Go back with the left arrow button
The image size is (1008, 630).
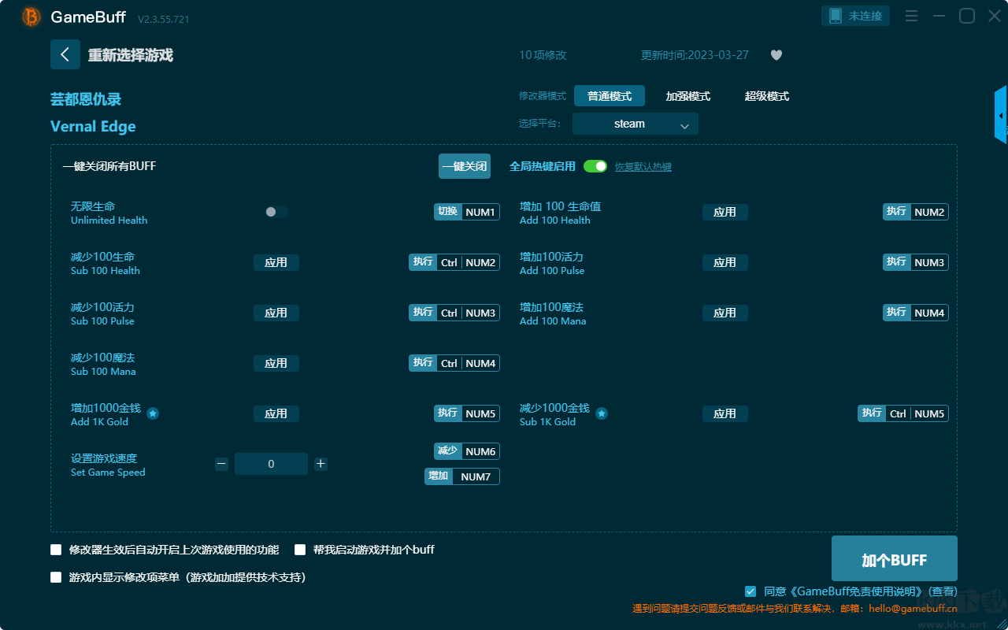point(65,54)
